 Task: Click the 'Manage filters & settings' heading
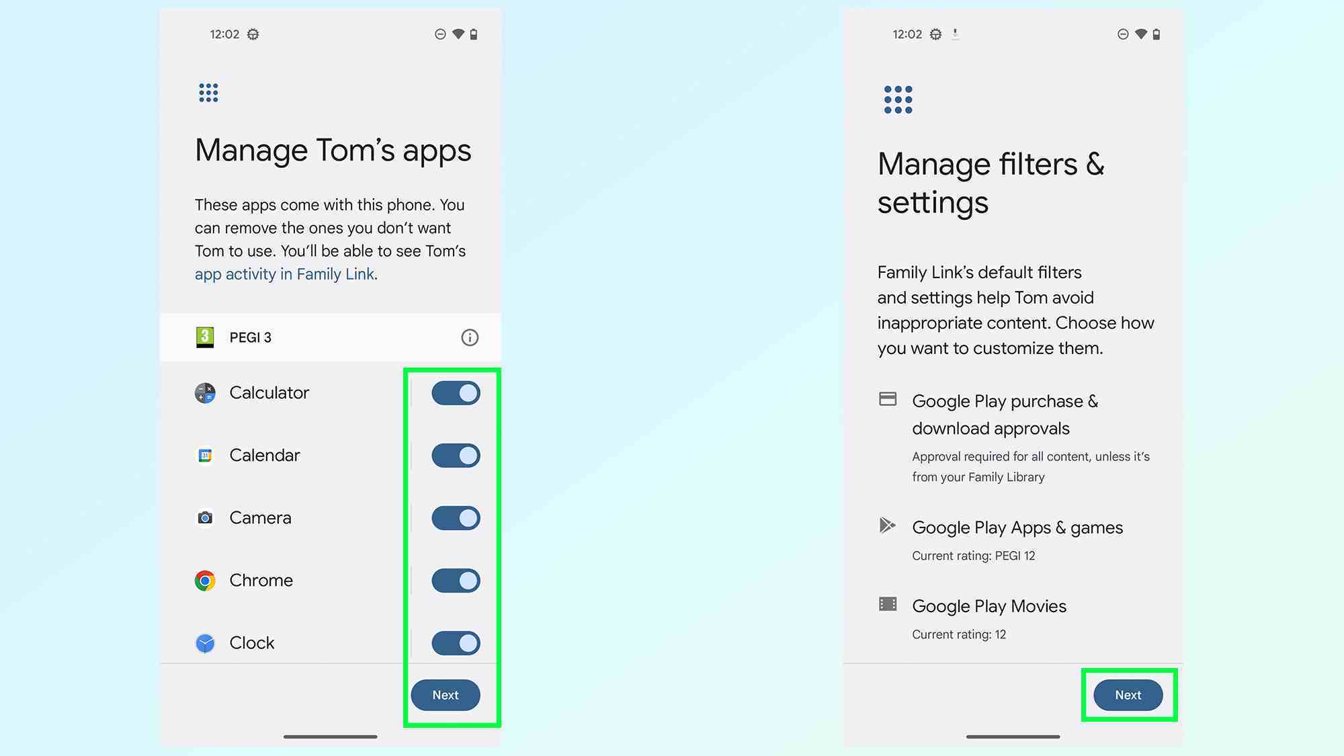click(x=991, y=183)
